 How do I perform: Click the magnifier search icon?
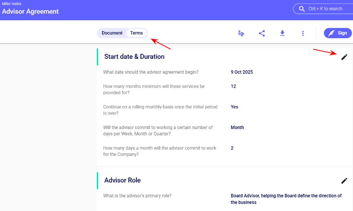(x=301, y=9)
